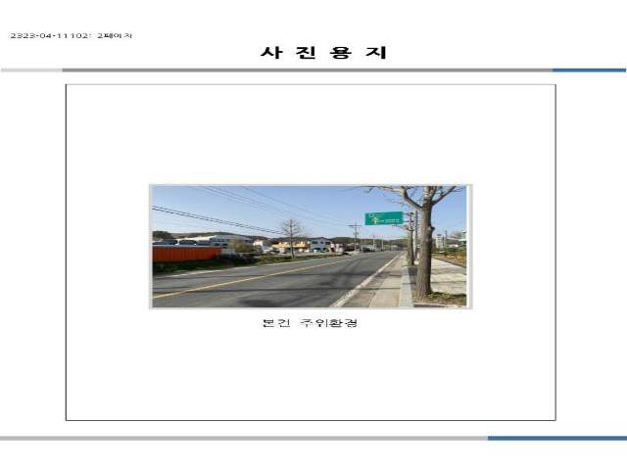Image resolution: width=627 pixels, height=470 pixels.
Task: Click the orange container in the photo
Action: pos(186,253)
